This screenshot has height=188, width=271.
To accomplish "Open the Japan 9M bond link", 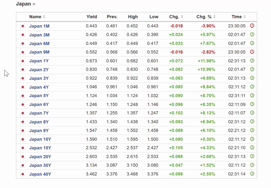I will click(x=39, y=52).
